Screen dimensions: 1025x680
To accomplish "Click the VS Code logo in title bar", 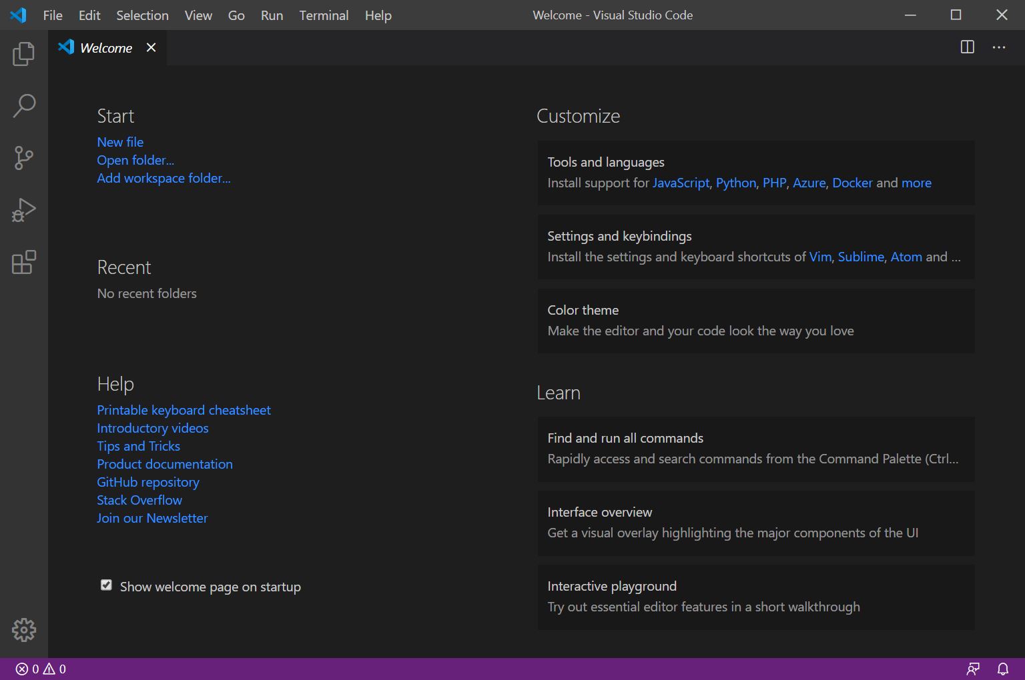I will pos(18,15).
